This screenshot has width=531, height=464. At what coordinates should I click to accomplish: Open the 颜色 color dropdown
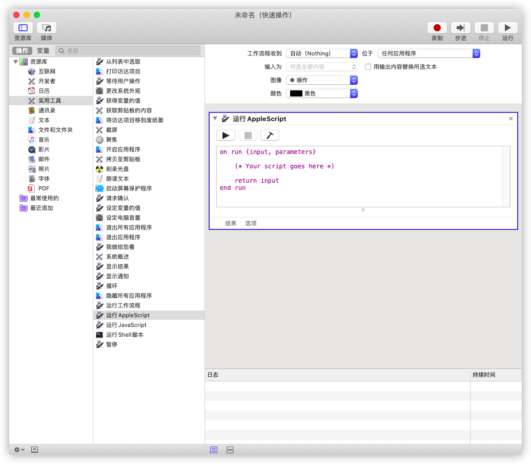(x=322, y=93)
